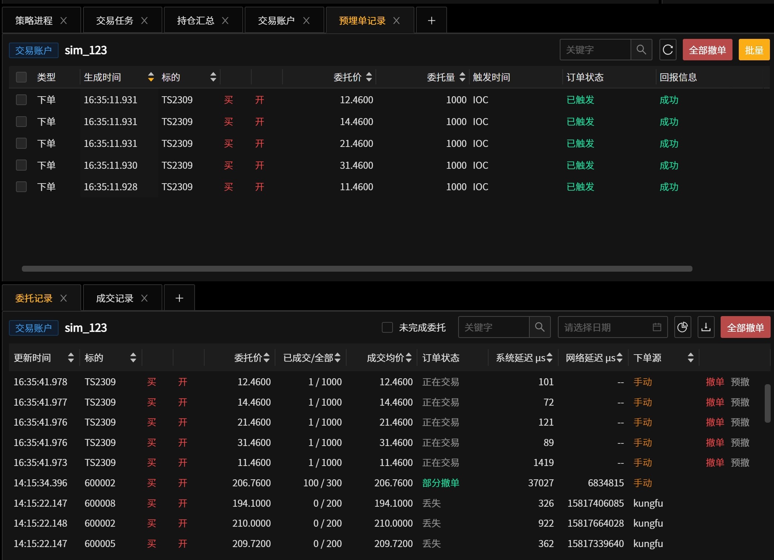Check the select-all checkbox in the 类型 header

tap(21, 77)
